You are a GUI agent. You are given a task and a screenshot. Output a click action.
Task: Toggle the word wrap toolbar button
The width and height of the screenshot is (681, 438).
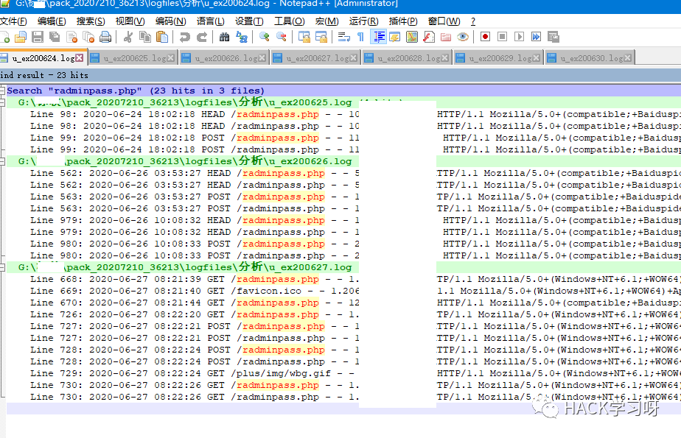(344, 38)
